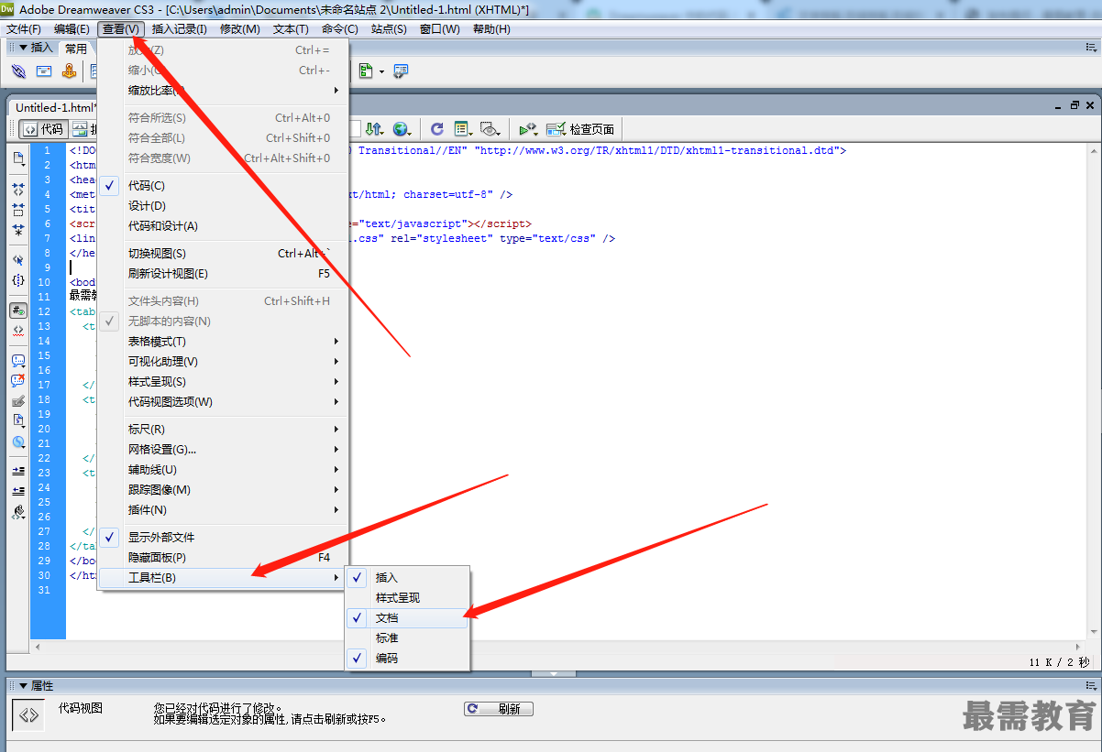Screen dimensions: 1102x752
Task: Click the Expand All icon
Action: coord(18,230)
